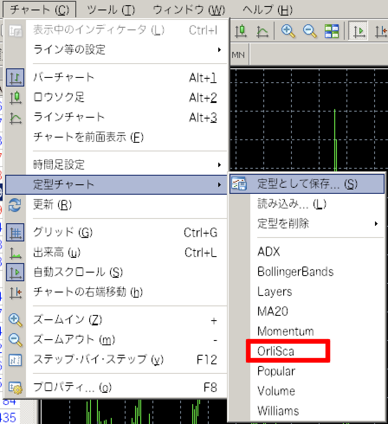Image resolution: width=388 pixels, height=424 pixels.
Task: Click the auto scroll toolbar icon
Action: tap(358, 31)
